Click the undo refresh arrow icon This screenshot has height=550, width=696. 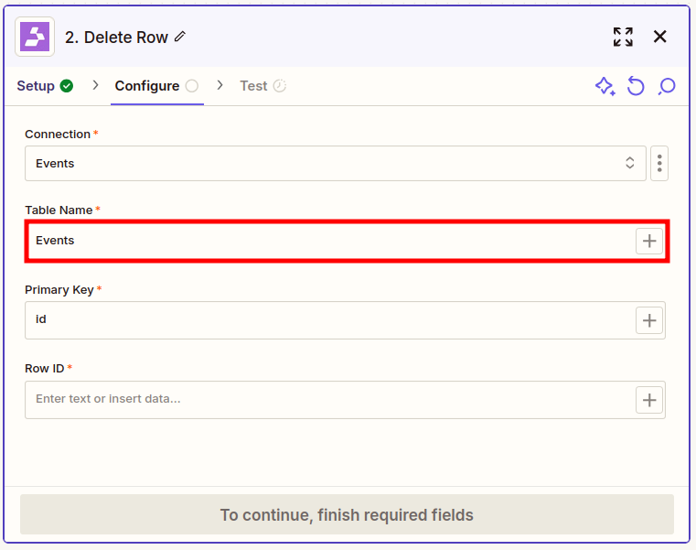click(636, 86)
